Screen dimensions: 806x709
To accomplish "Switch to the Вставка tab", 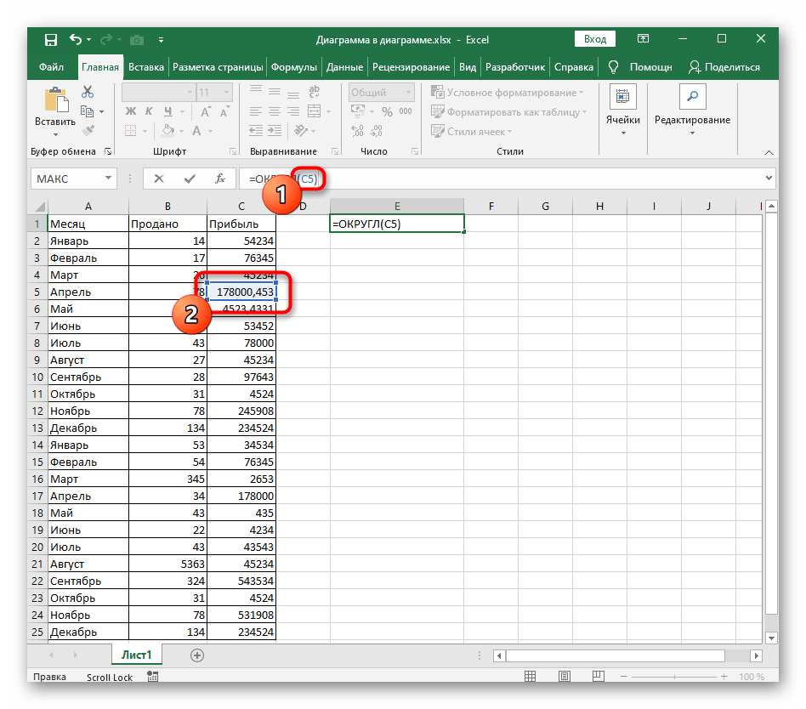I will coord(146,66).
